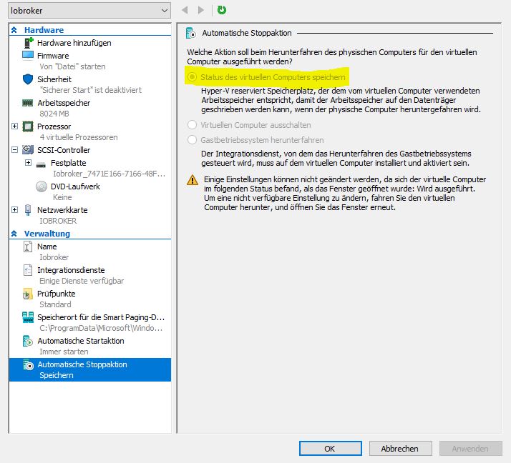
Task: Collapse the Verwaltung section chevron
Action: pos(14,234)
